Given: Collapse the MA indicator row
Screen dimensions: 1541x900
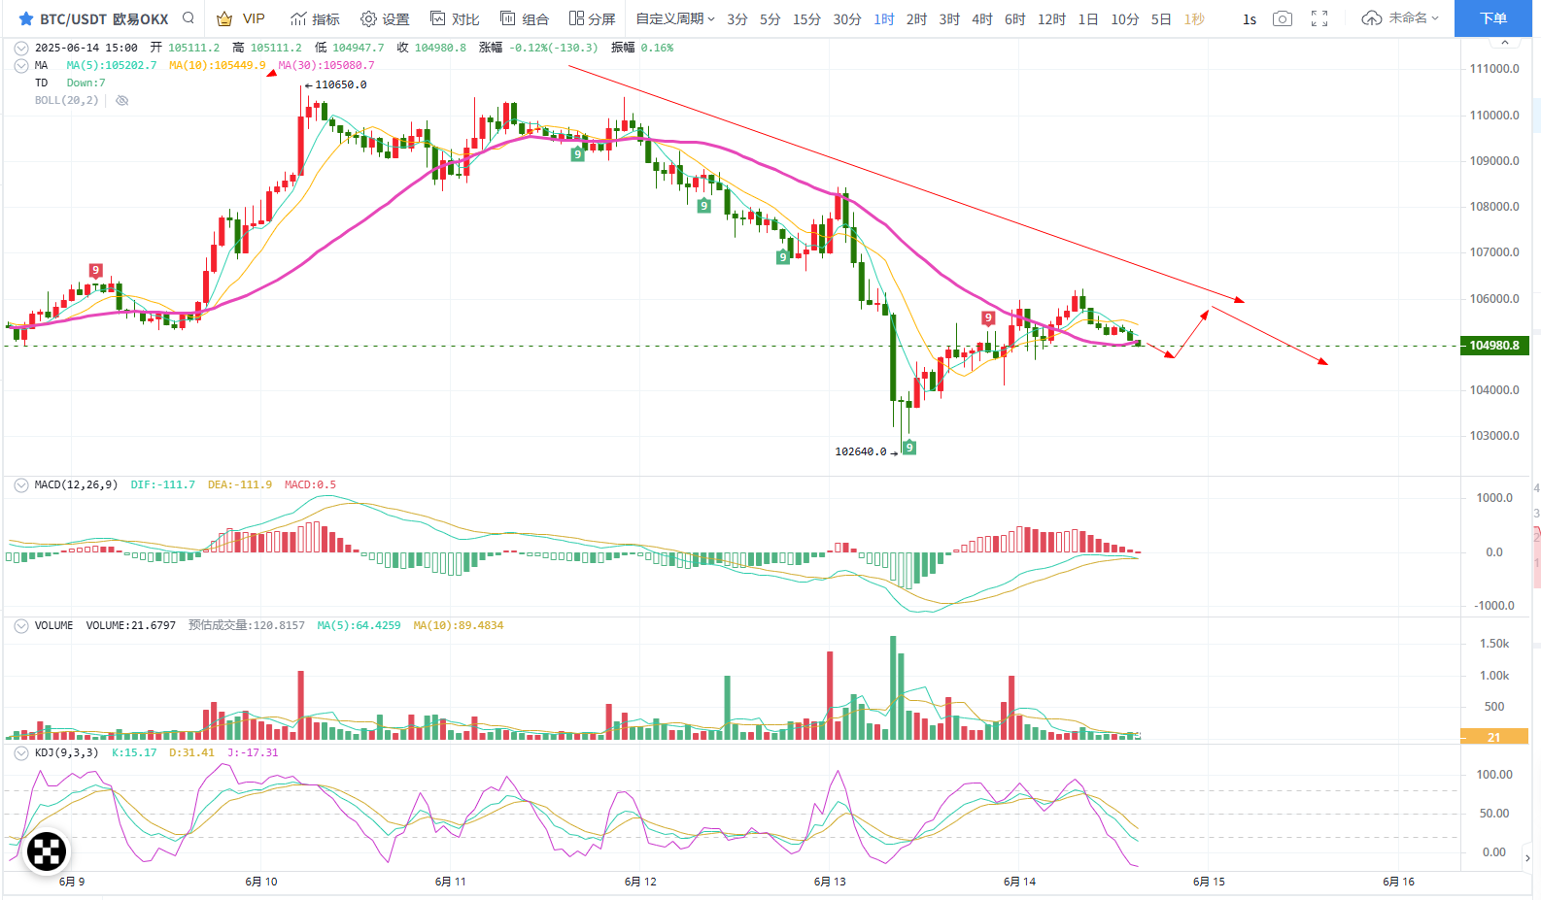Looking at the screenshot, I should 21,65.
